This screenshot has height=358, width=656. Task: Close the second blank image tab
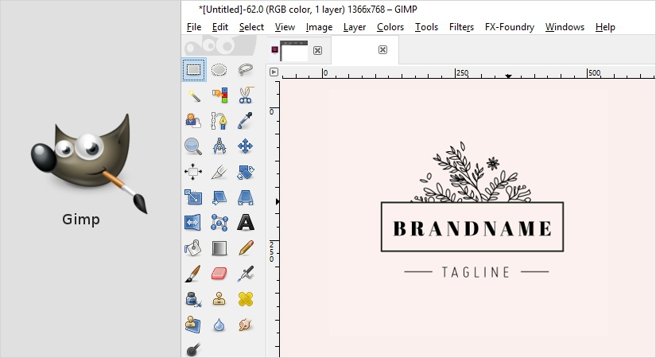point(382,50)
